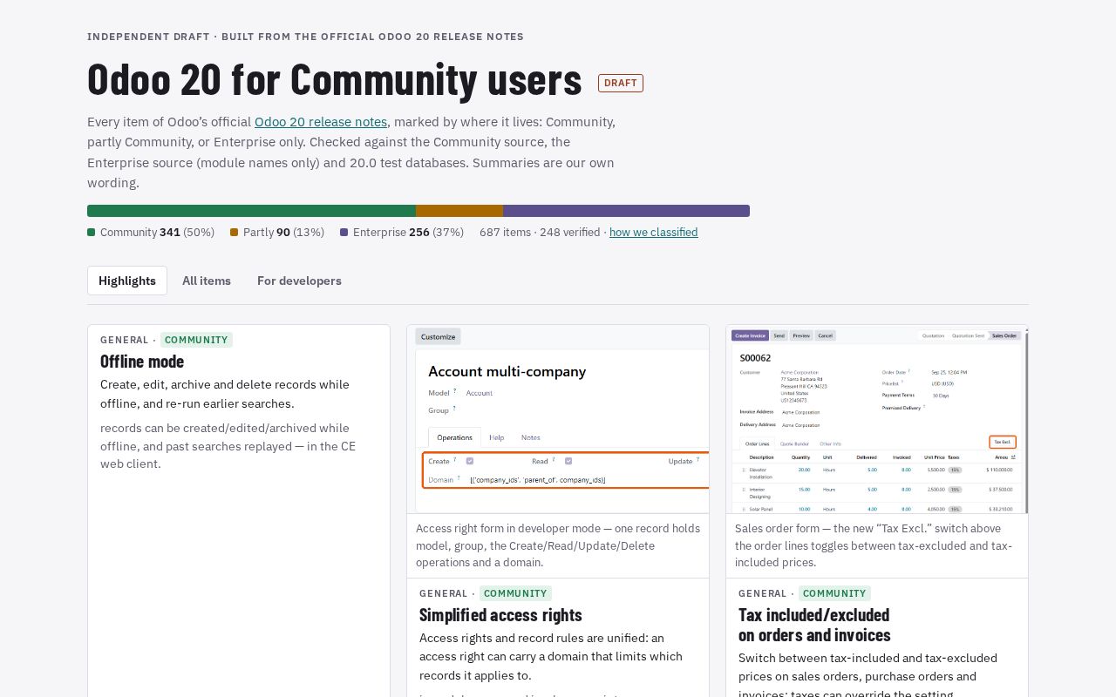The width and height of the screenshot is (1116, 697).
Task: Follow the 'how we classified' link
Action: coord(653,233)
